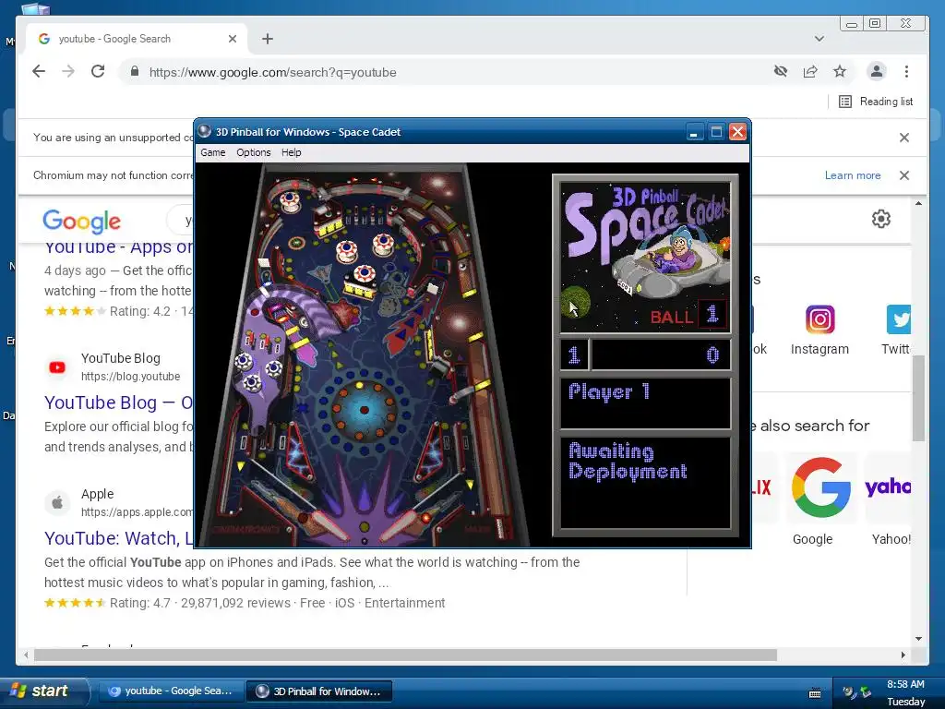Click the apps.apple.com URL text
945x709 pixels.
tap(137, 511)
